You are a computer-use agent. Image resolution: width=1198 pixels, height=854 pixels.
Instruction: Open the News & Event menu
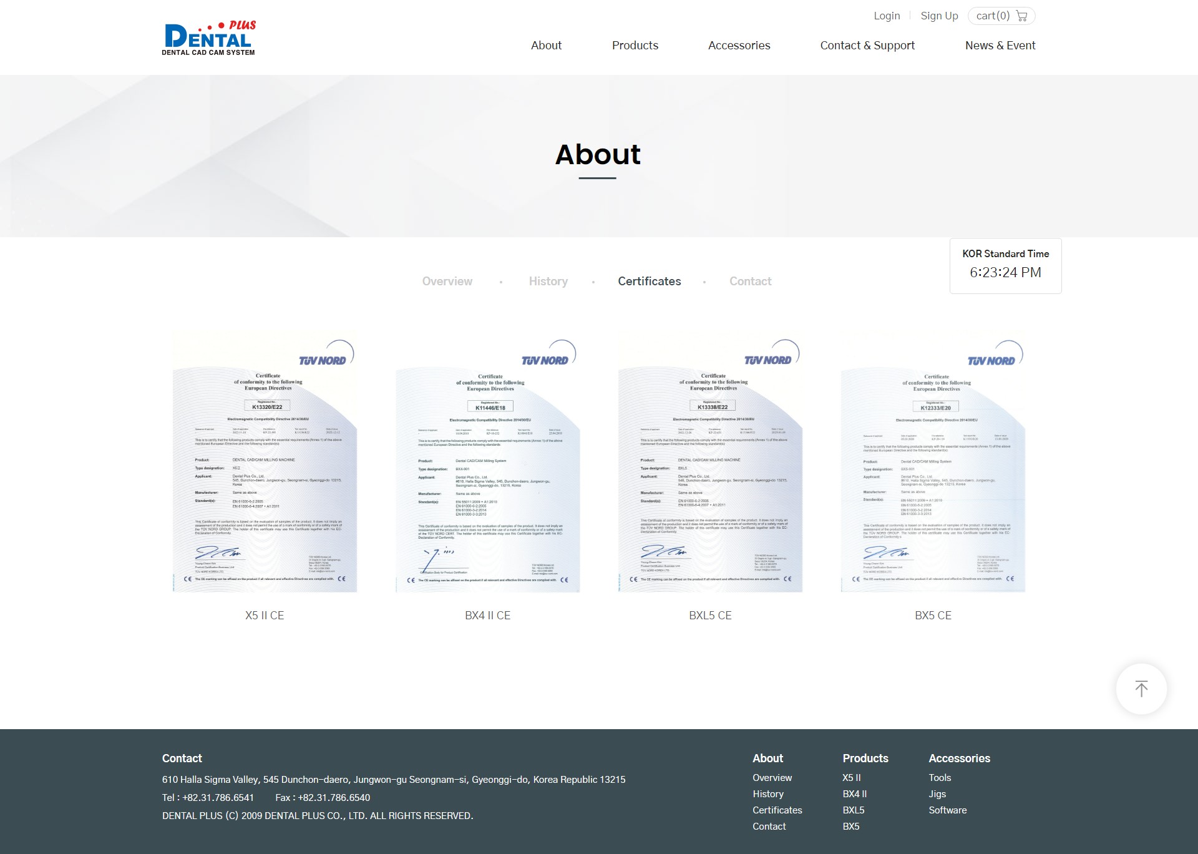click(x=1000, y=45)
